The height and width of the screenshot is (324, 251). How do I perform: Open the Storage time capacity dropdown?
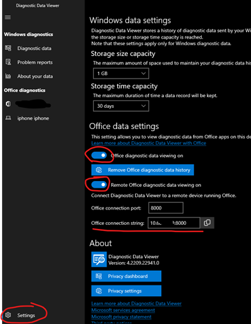pyautogui.click(x=121, y=106)
